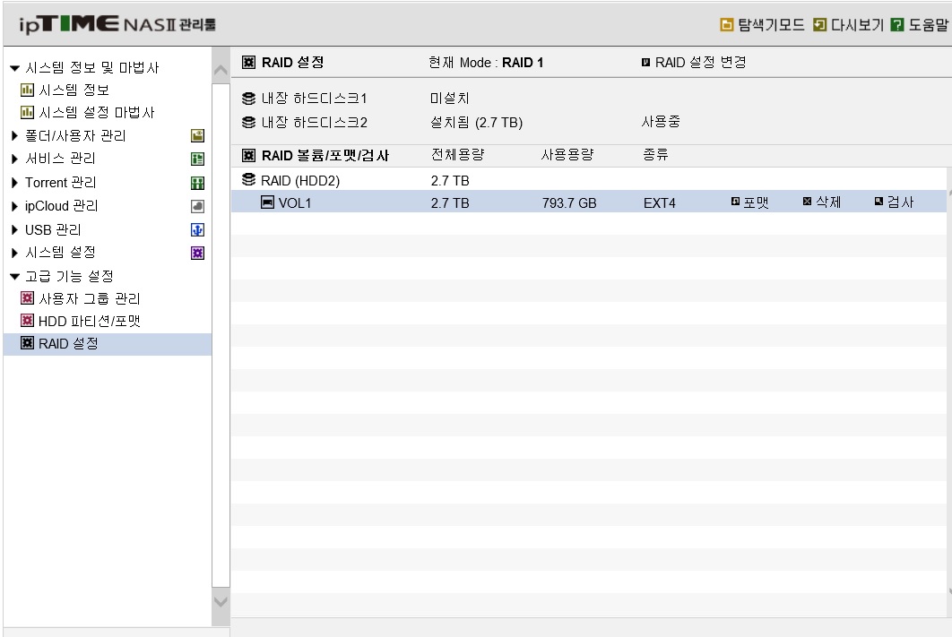The width and height of the screenshot is (952, 637).
Task: Click the RAID (HDD2) disk icon
Action: click(x=248, y=179)
